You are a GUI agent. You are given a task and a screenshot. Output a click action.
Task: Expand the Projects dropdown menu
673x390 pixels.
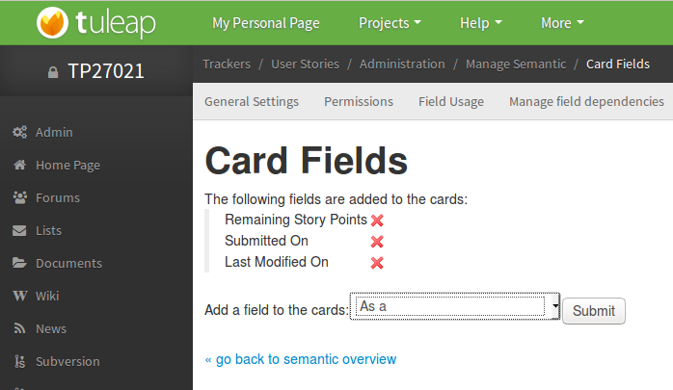[x=390, y=23]
